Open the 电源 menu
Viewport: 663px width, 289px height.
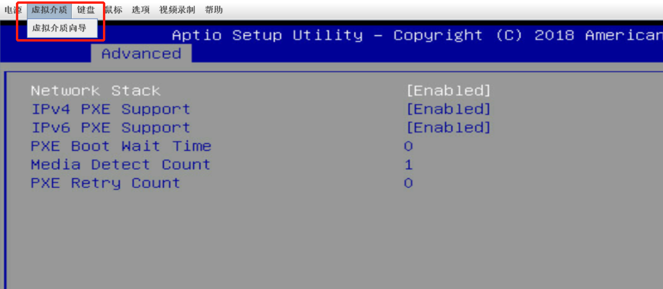click(13, 10)
